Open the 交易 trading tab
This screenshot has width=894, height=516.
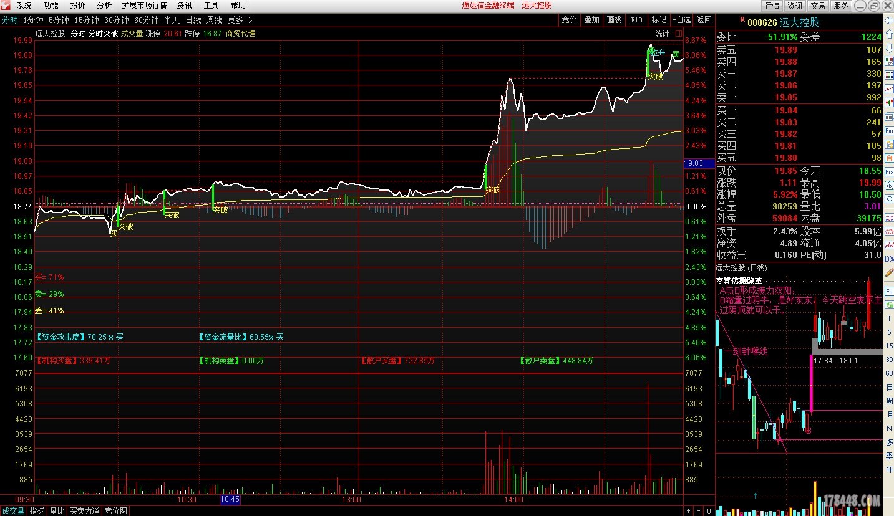click(818, 6)
